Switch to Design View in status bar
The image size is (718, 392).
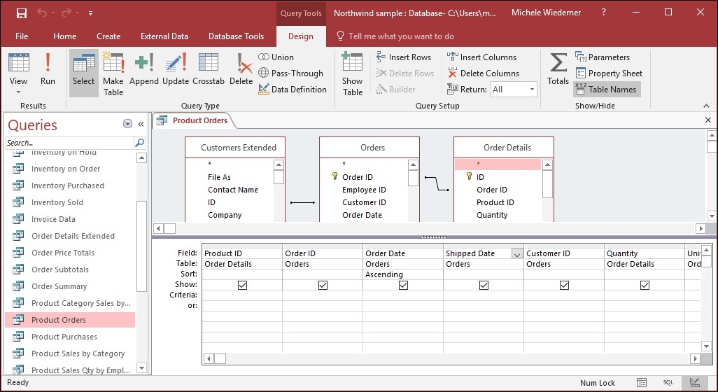[x=695, y=382]
